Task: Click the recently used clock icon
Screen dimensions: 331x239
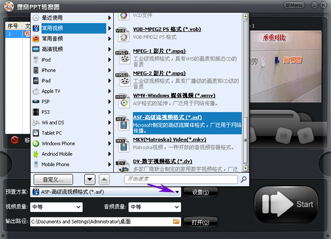Action: pyautogui.click(x=36, y=18)
